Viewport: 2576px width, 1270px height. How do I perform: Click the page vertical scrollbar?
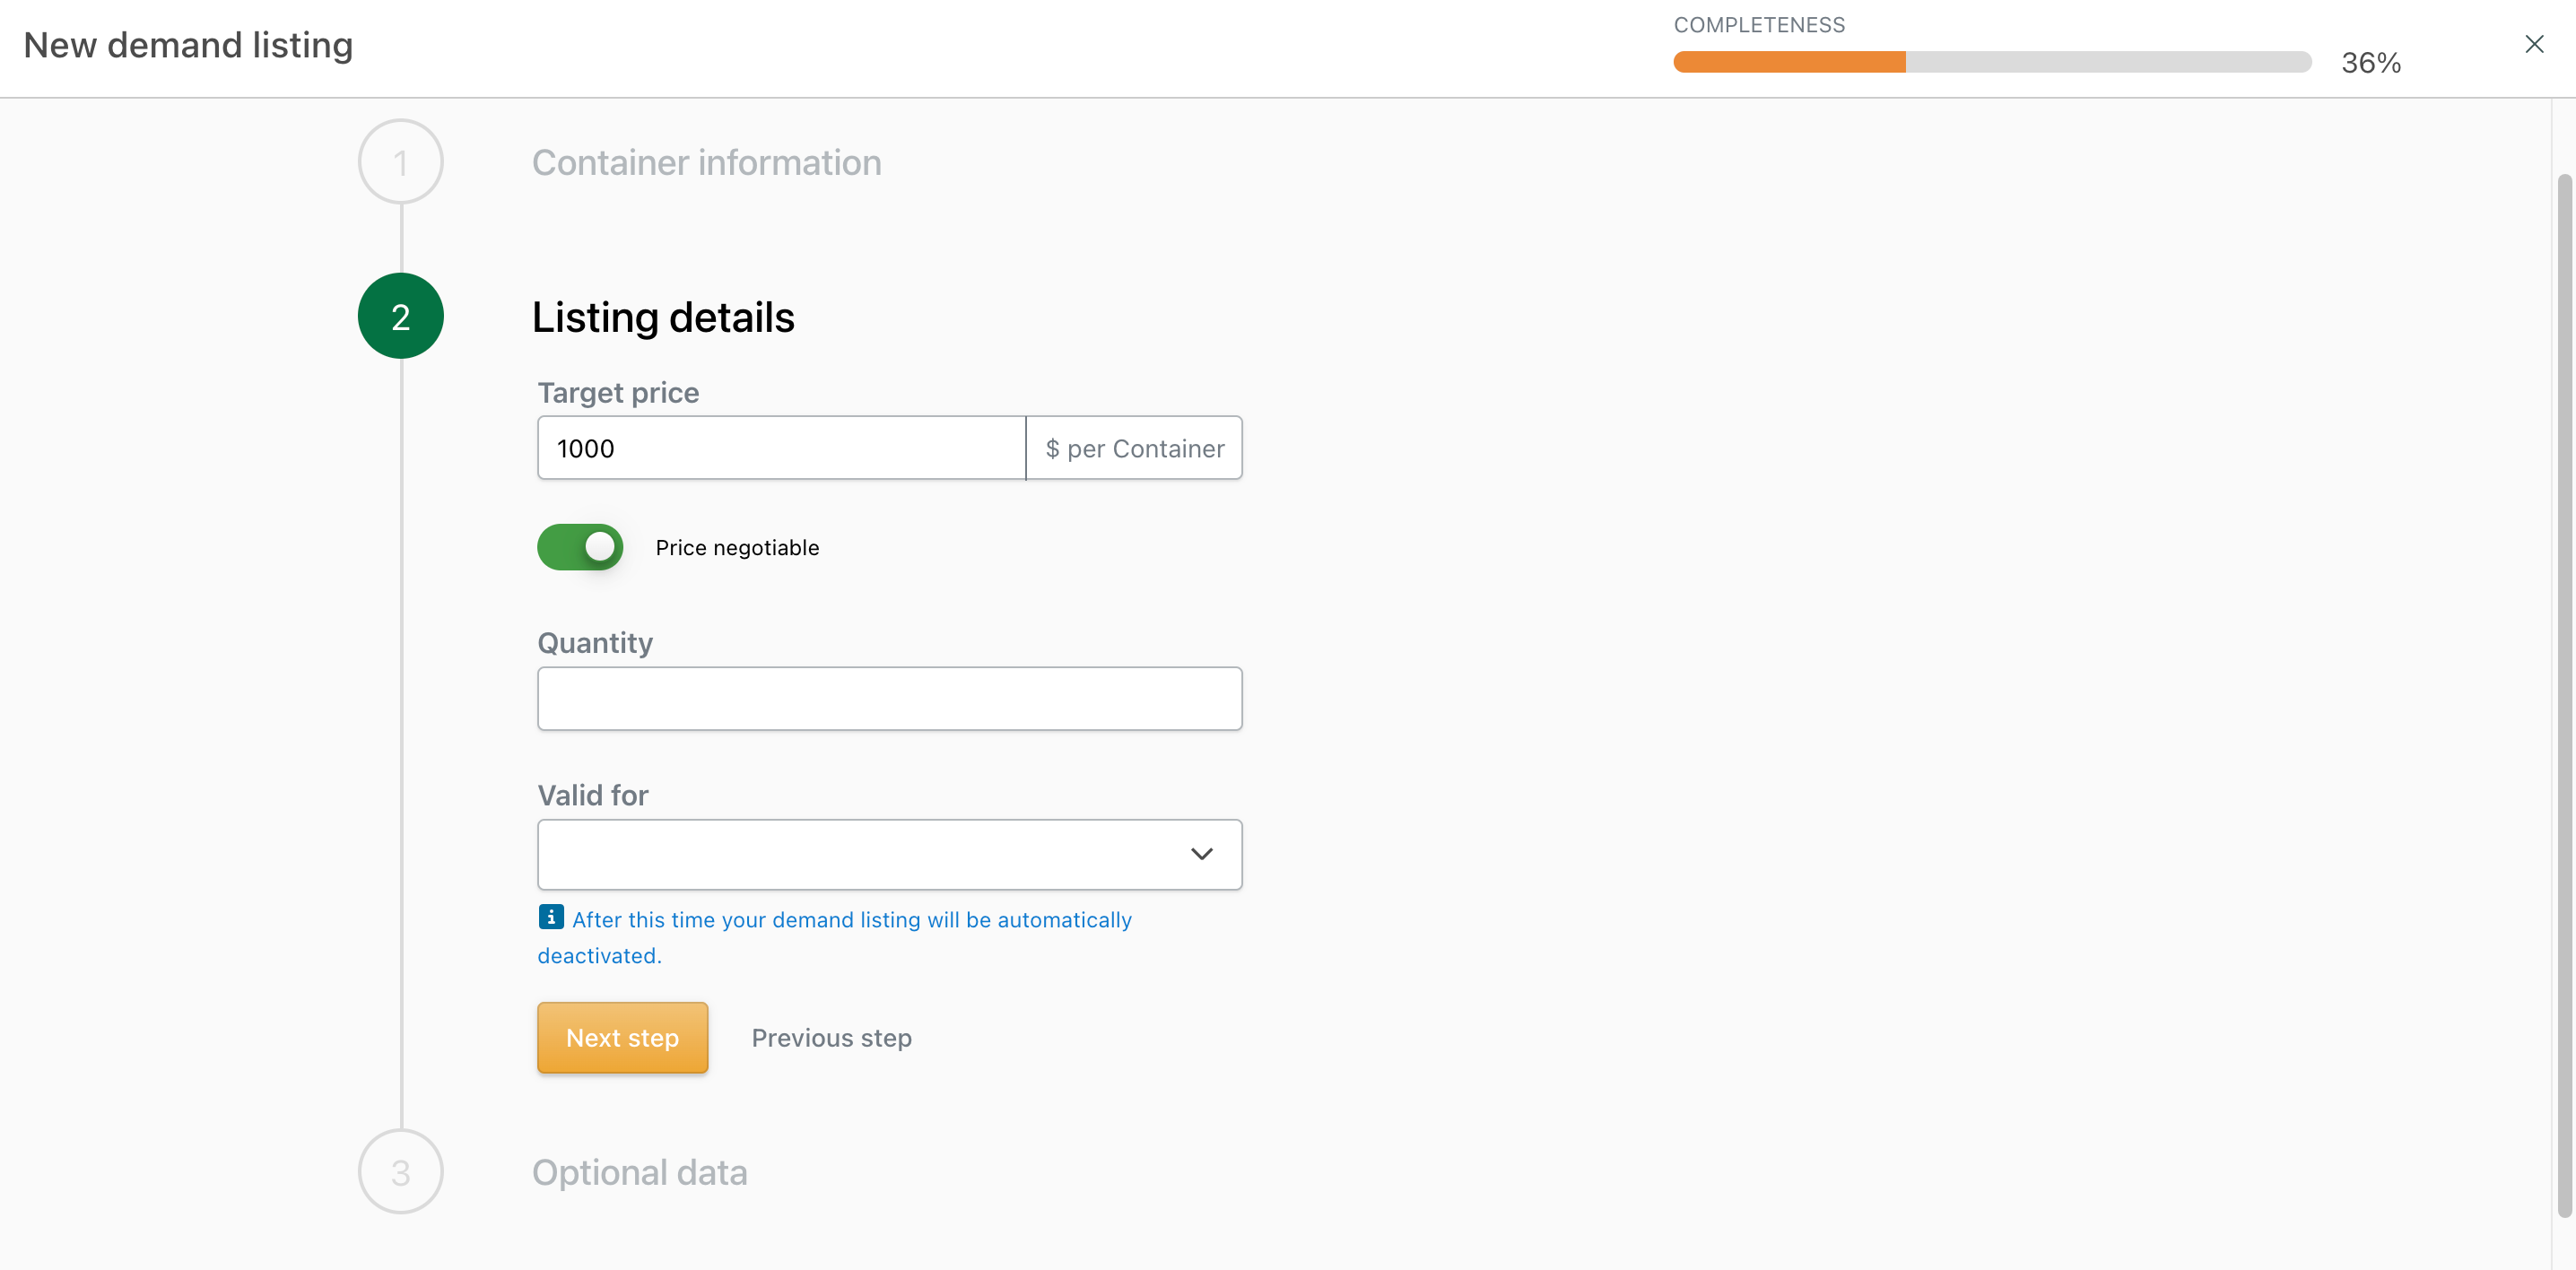[x=2564, y=695]
